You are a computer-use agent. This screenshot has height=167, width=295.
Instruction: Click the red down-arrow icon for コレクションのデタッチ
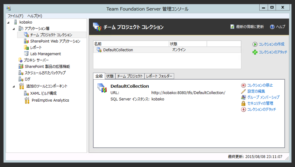(x=243, y=109)
